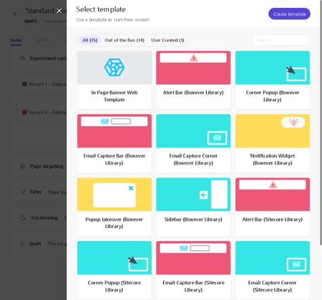Switch to the All (15) filter tab
Viewport: 322px width, 300px height.
[90, 40]
